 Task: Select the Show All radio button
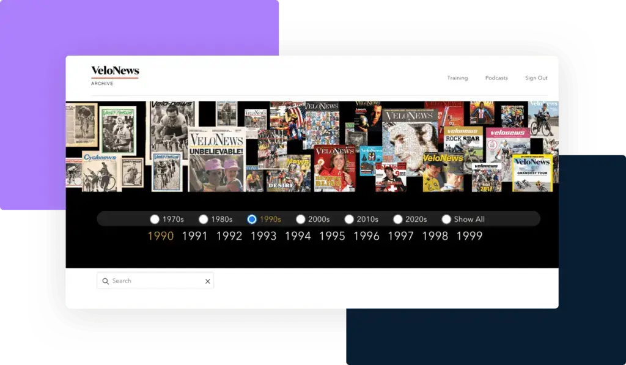(446, 219)
